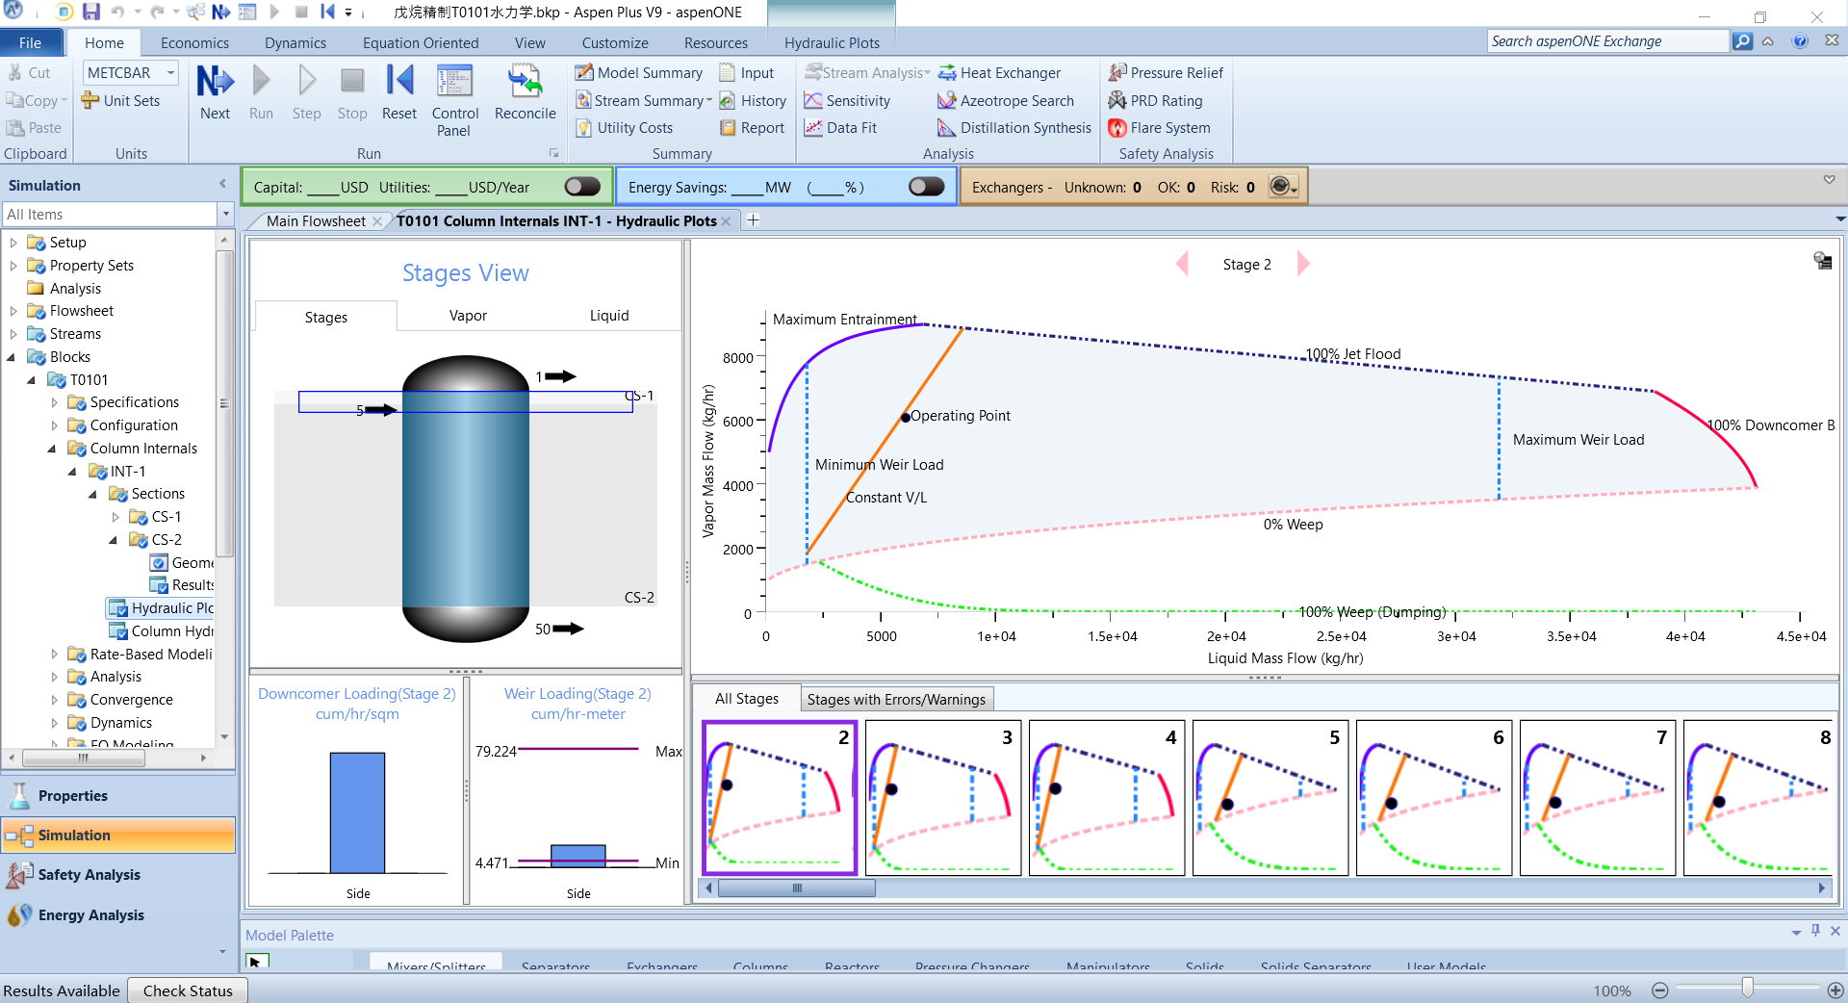Expand the Specifications node
Screen dimensions: 1848x1003
pos(54,402)
